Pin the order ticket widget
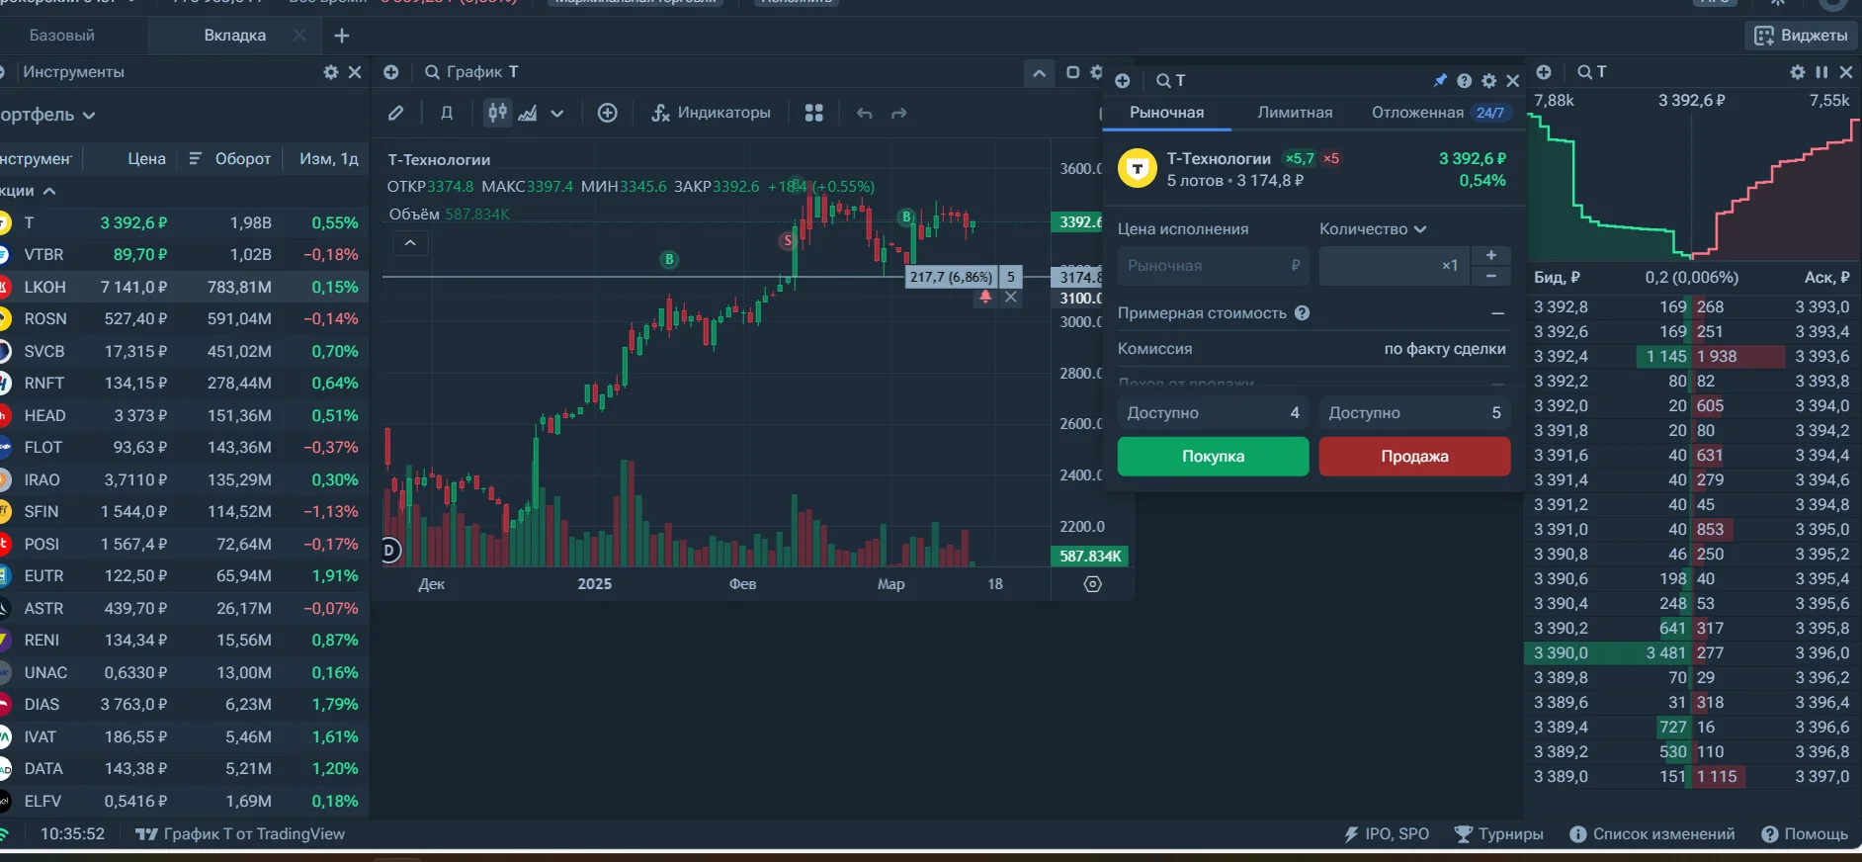This screenshot has width=1862, height=862. pos(1440,81)
